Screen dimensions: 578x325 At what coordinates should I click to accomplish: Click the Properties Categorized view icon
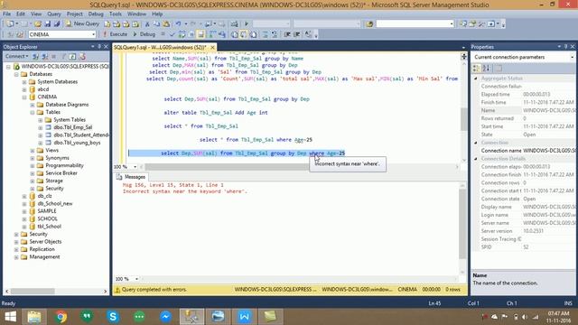coord(477,69)
